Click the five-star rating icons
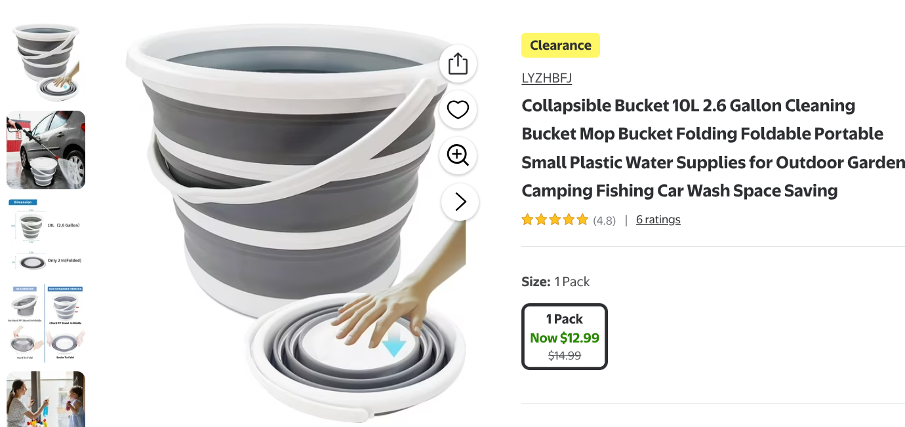This screenshot has height=427, width=905. tap(555, 220)
